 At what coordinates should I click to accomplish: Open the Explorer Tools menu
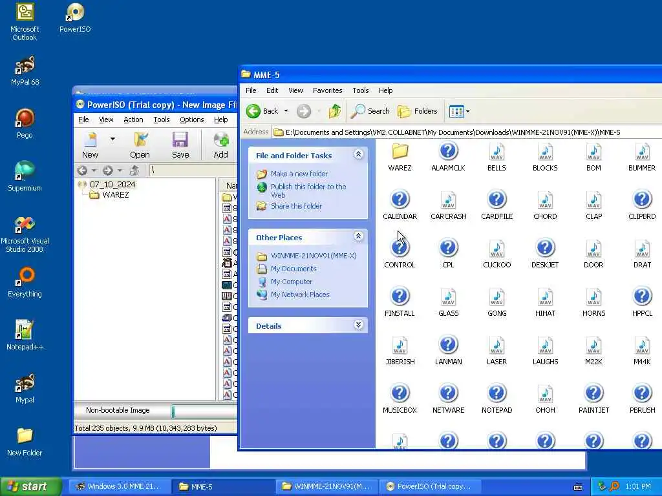click(360, 90)
